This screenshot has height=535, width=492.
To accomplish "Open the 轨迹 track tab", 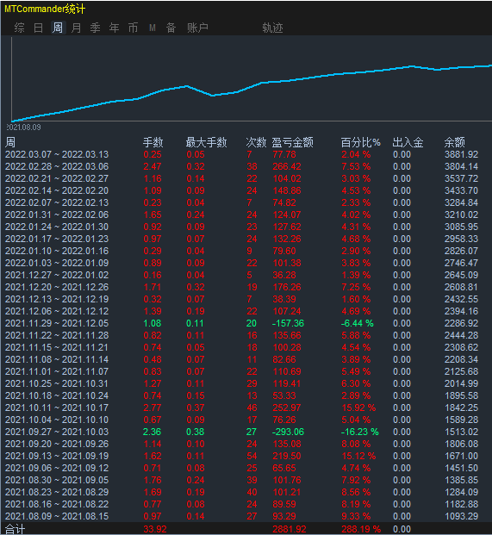I will coord(272,28).
